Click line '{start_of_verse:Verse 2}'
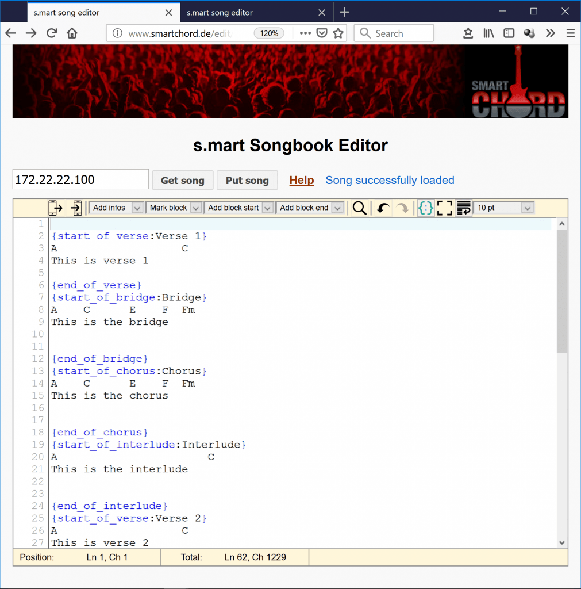 tap(129, 518)
